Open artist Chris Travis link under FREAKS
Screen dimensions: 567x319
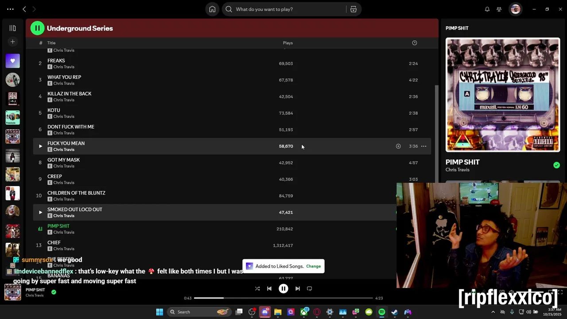[64, 67]
